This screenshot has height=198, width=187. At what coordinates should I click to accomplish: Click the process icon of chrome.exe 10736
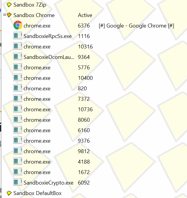pos(18,109)
